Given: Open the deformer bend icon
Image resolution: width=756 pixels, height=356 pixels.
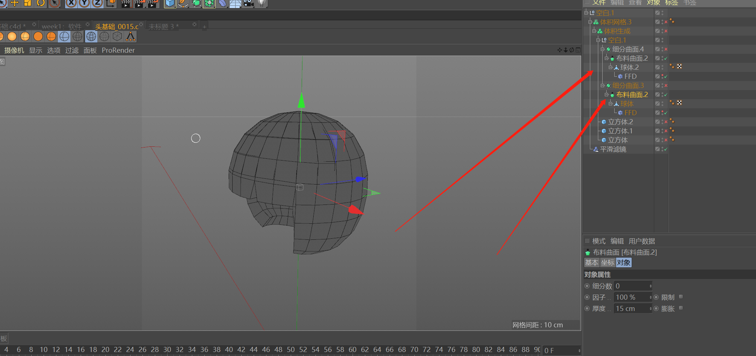Looking at the screenshot, I should coord(222,3).
